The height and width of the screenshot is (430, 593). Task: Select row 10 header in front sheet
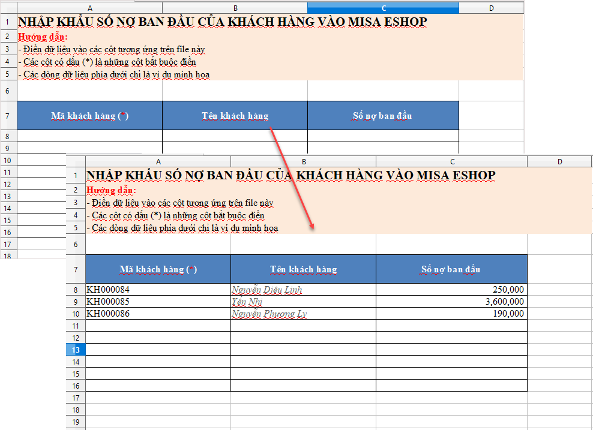76,314
